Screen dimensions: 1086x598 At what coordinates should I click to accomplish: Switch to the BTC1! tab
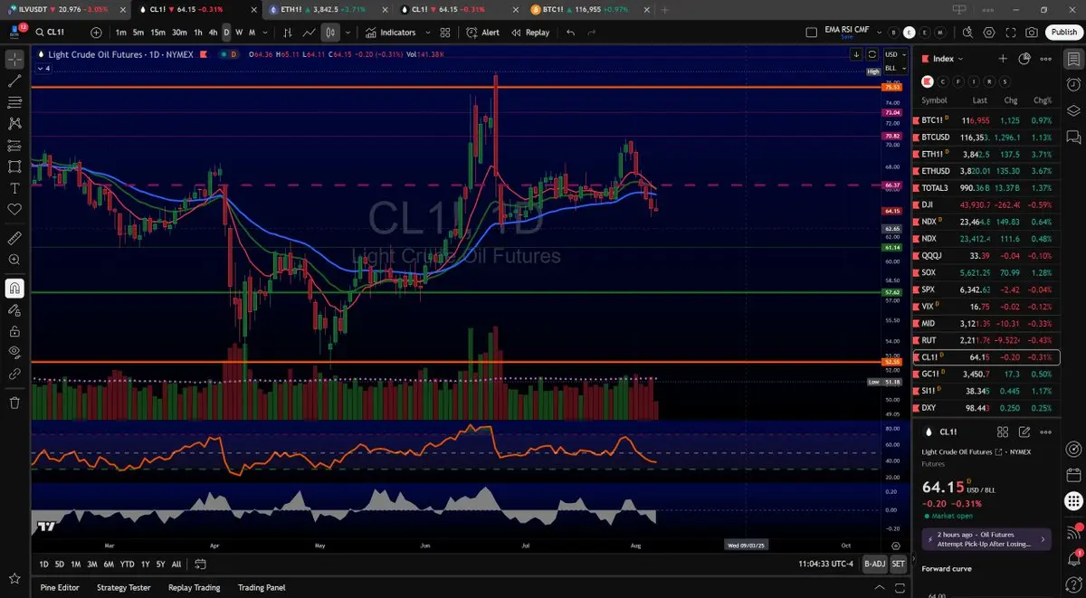[588, 9]
